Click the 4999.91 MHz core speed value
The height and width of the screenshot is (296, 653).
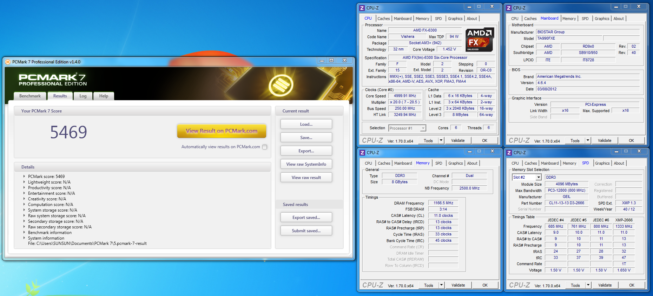pyautogui.click(x=405, y=96)
